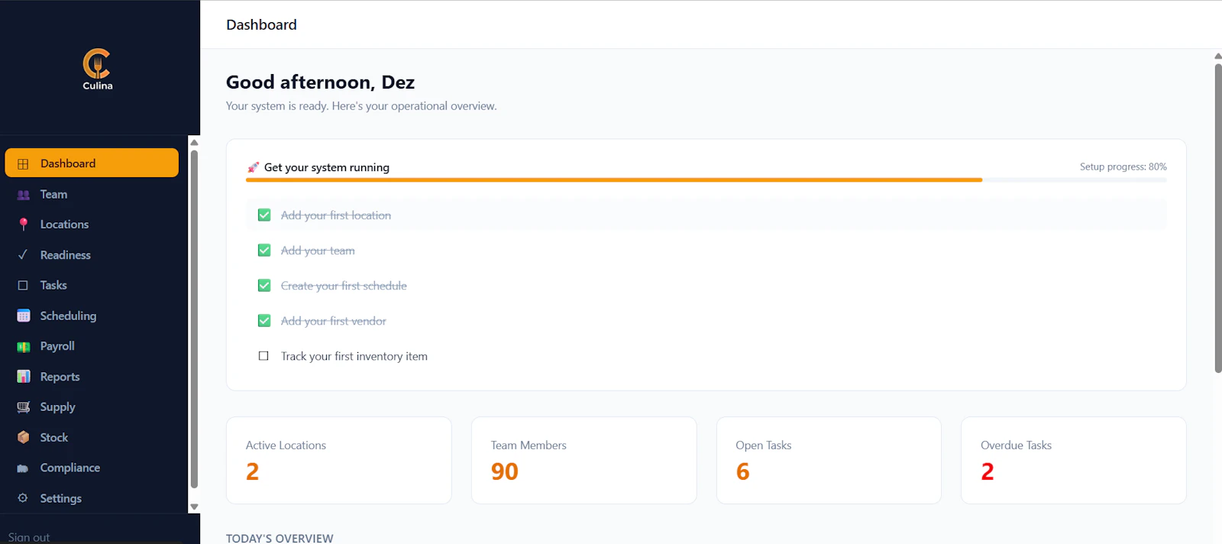This screenshot has height=544, width=1222.
Task: Click the Reports chart icon
Action: pos(23,377)
